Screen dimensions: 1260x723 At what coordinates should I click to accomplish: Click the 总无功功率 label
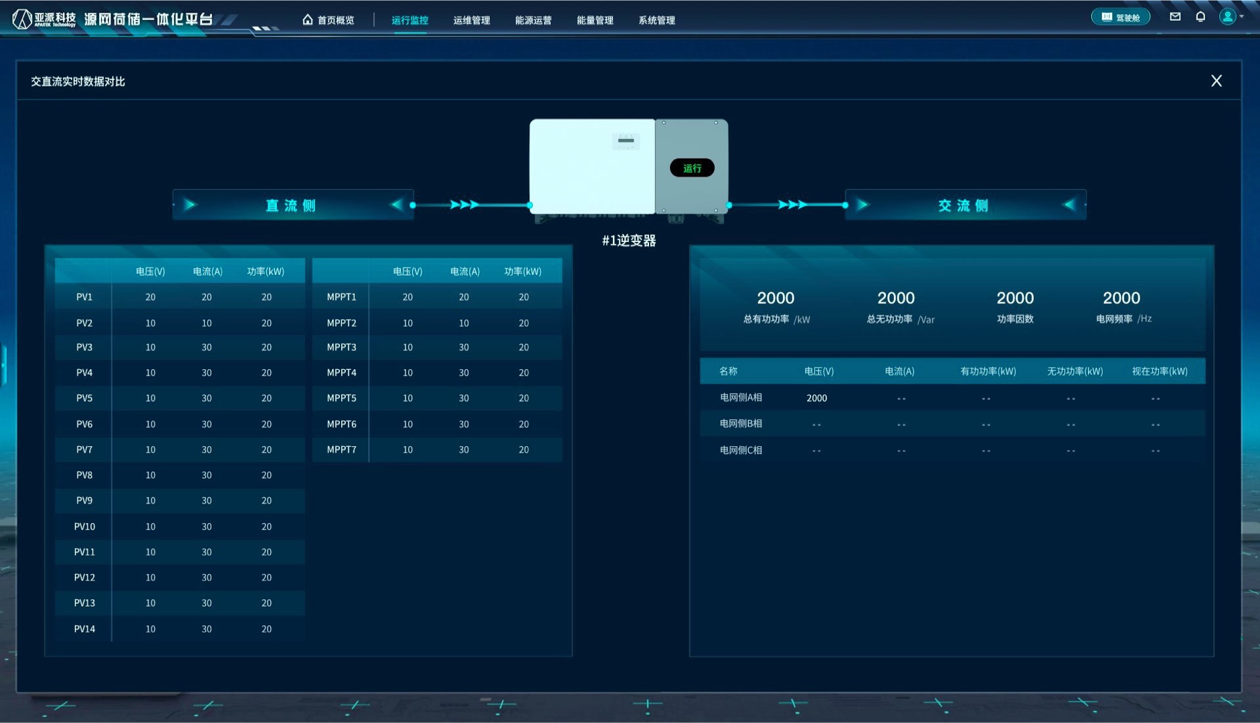point(889,319)
